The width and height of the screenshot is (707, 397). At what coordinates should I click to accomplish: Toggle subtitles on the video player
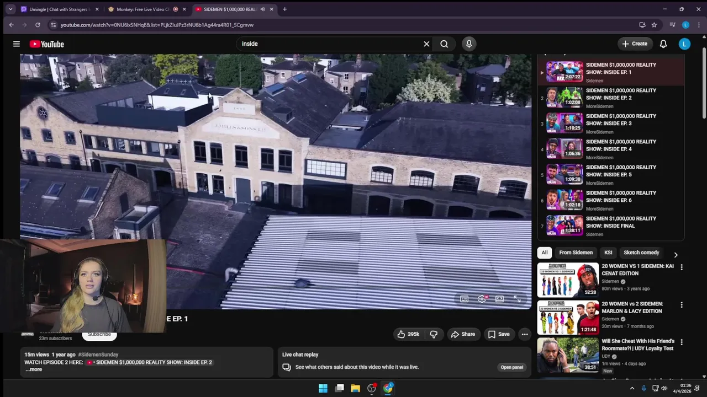[x=465, y=299]
